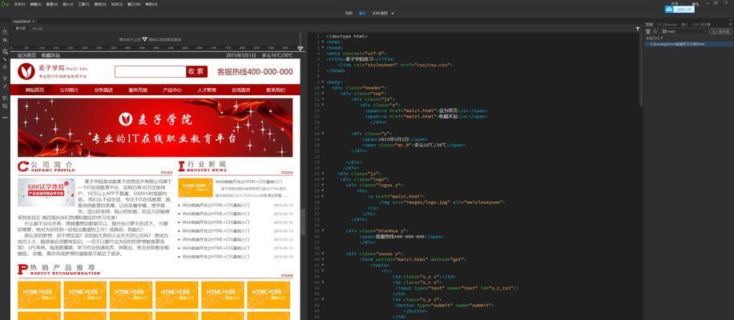
Task: Open the 插入(I) menu
Action: (x=68, y=4)
